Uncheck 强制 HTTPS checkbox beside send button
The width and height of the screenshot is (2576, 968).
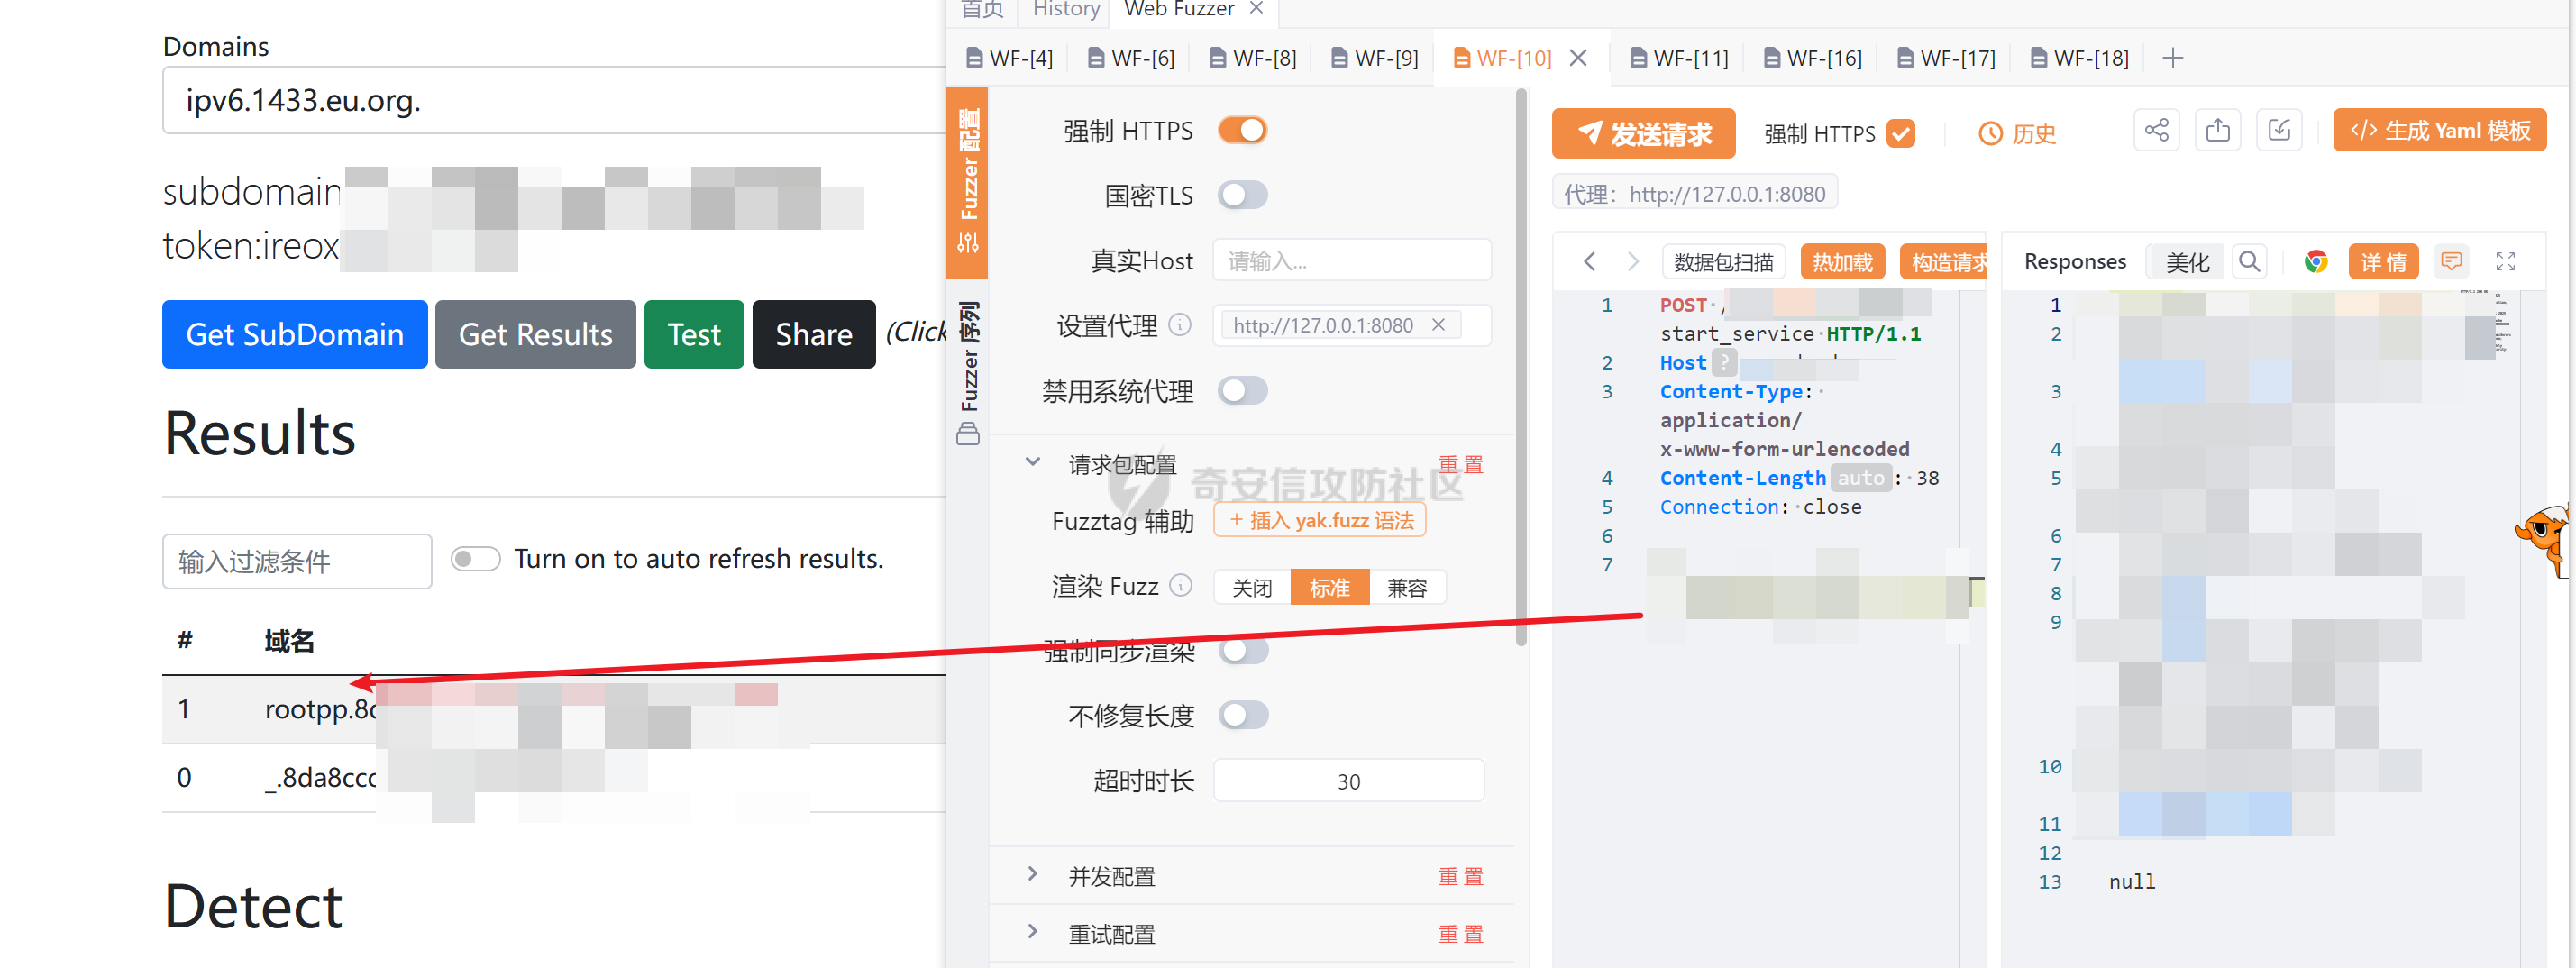tap(1900, 133)
